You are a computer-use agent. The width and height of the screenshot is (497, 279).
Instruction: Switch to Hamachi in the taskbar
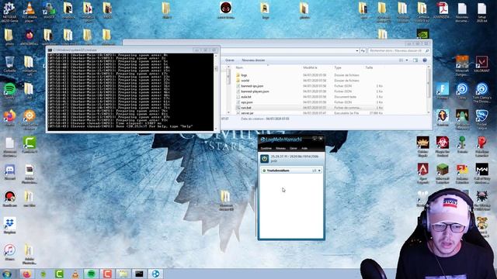point(155,274)
